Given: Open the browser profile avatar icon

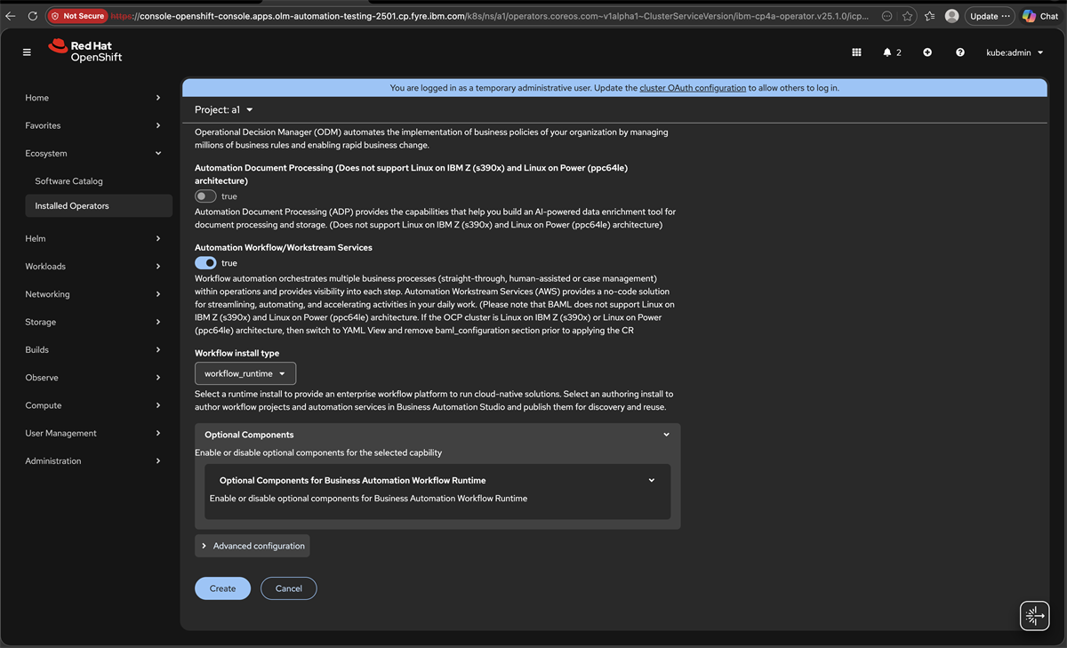Looking at the screenshot, I should coord(952,16).
